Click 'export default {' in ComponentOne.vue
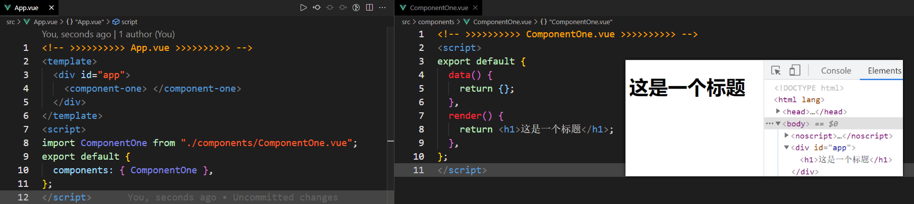Viewport: 914px width, 204px height. (481, 61)
